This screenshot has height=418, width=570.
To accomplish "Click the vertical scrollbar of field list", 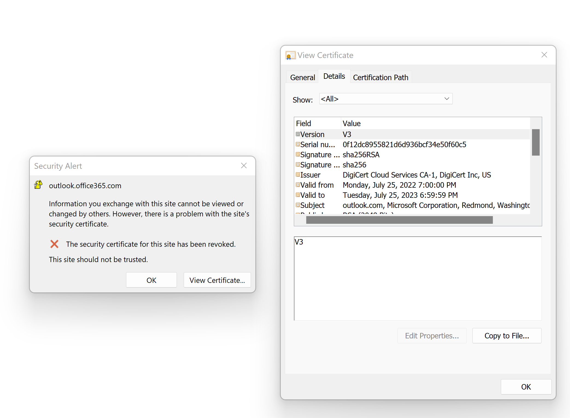I will tap(536, 142).
